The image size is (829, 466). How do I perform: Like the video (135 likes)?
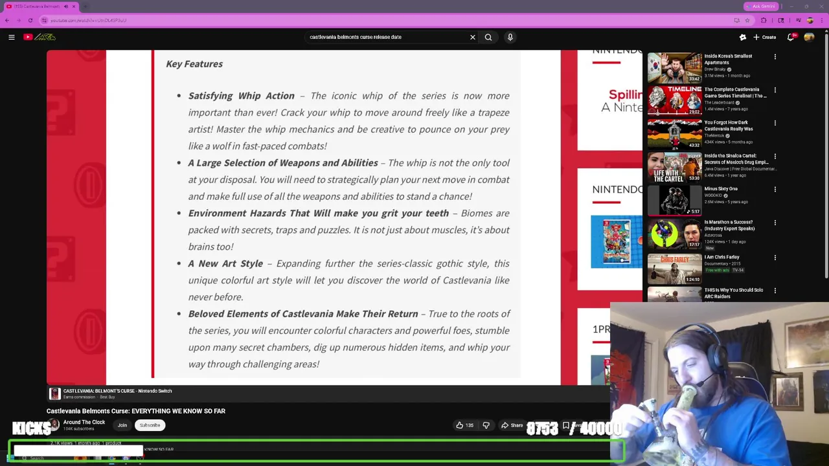(465, 425)
